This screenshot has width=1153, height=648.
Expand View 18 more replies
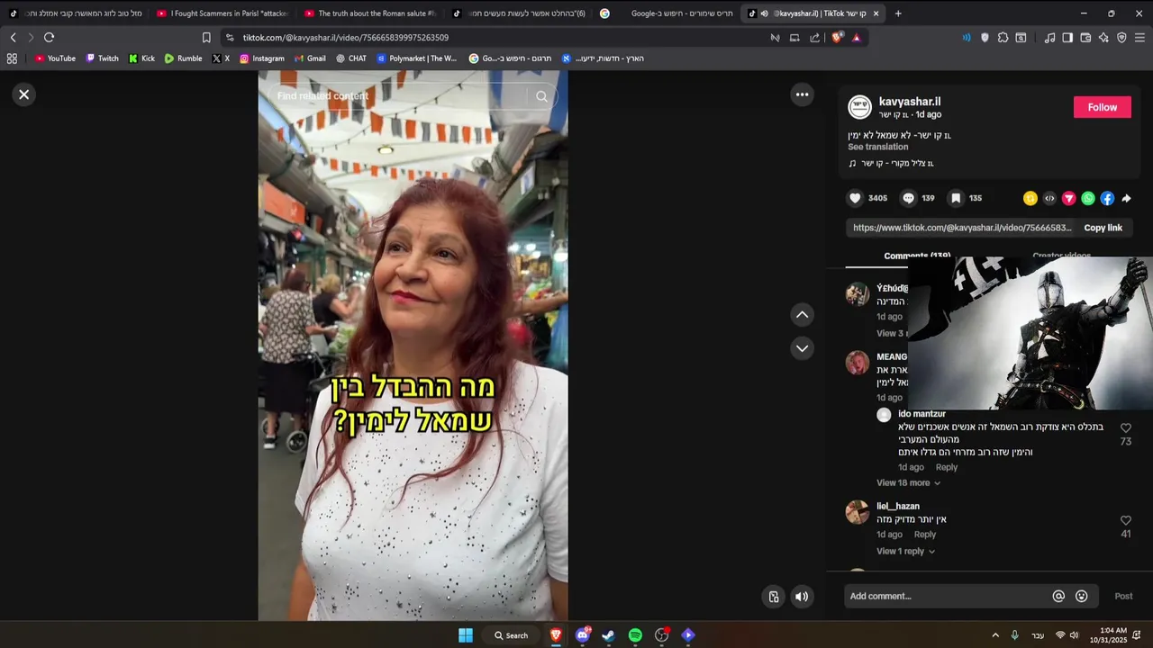coord(908,483)
